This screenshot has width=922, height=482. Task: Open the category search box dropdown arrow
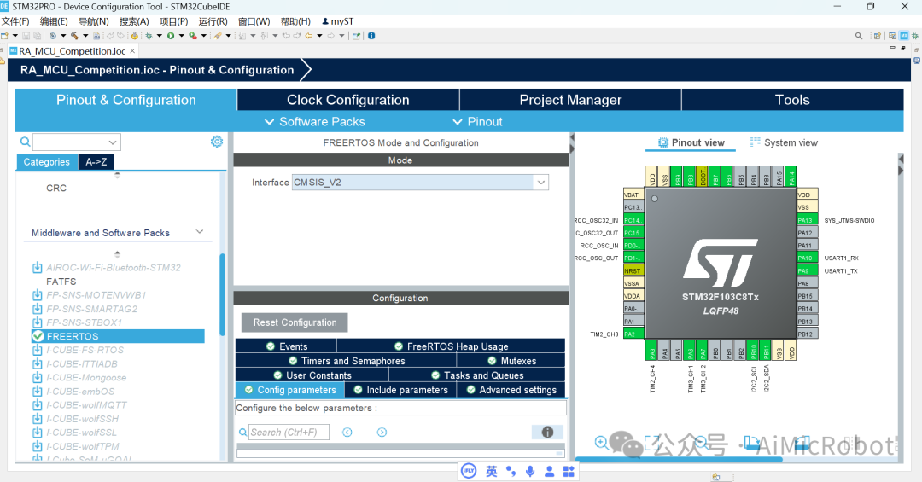(x=113, y=142)
